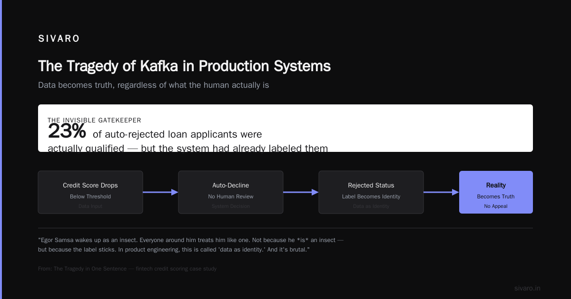Click 'THE INVISIBLE GATEKEEPER' label
This screenshot has height=299, width=571.
click(x=94, y=121)
